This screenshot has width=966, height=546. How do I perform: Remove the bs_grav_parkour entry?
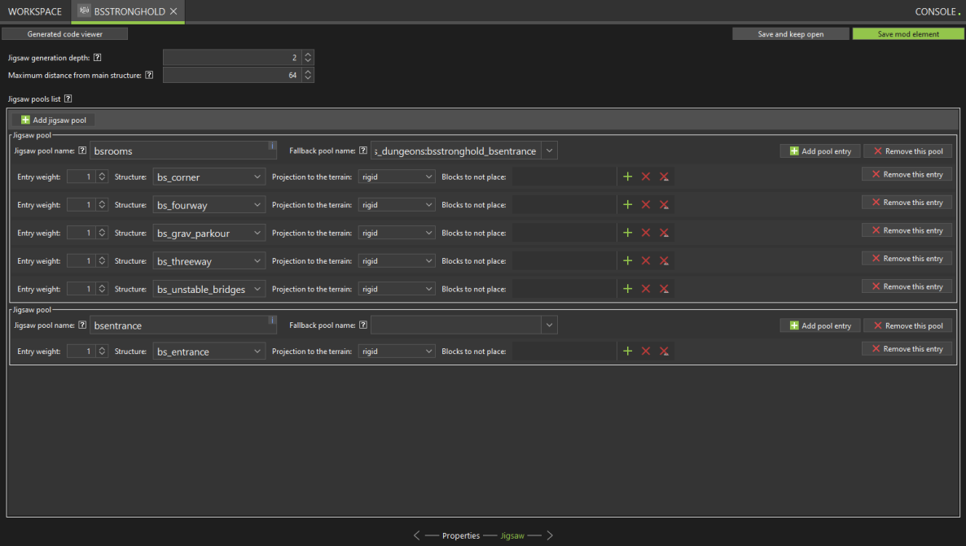(x=907, y=230)
